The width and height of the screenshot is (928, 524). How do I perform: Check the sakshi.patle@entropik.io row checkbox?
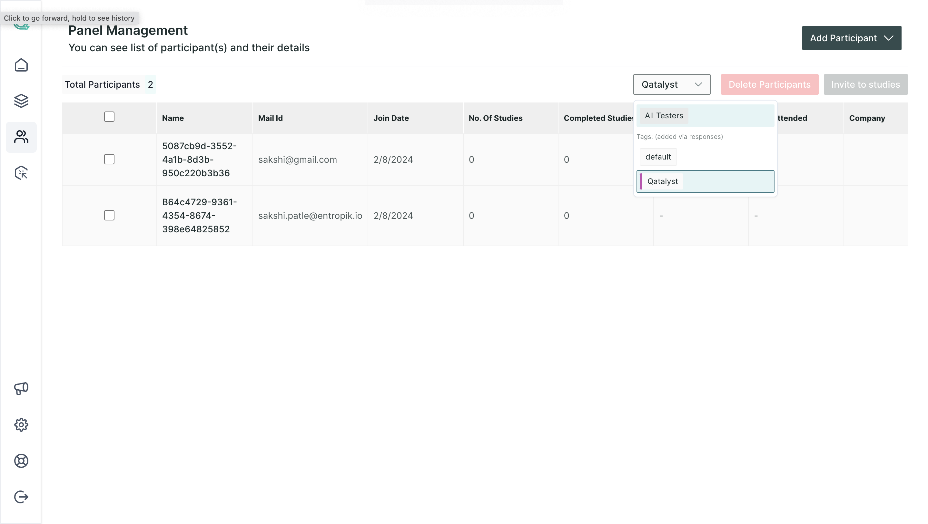click(x=109, y=215)
